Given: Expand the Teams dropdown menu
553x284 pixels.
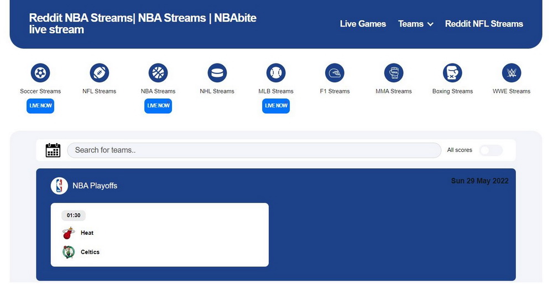Looking at the screenshot, I should tap(415, 24).
